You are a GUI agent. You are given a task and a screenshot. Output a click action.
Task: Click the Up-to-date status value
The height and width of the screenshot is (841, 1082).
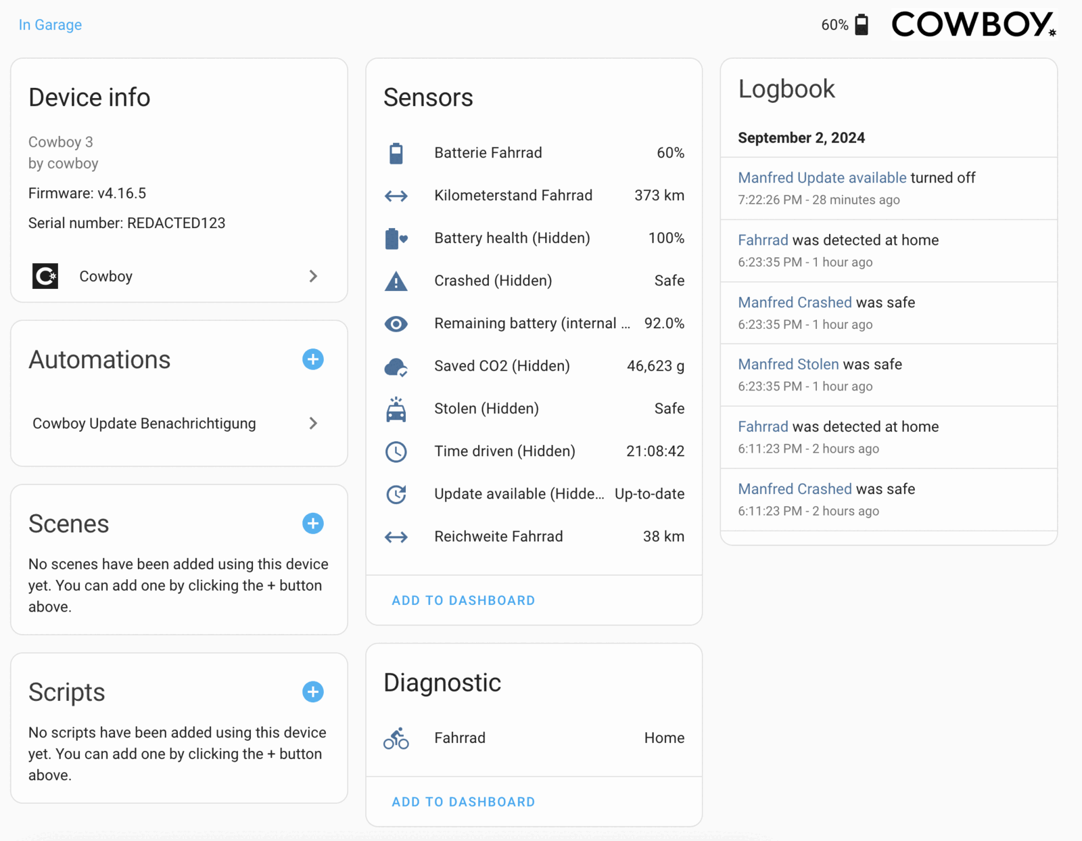649,494
